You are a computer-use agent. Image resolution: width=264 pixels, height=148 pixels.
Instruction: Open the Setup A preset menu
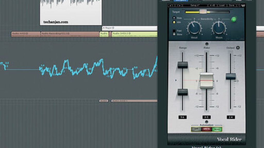[195, 6]
